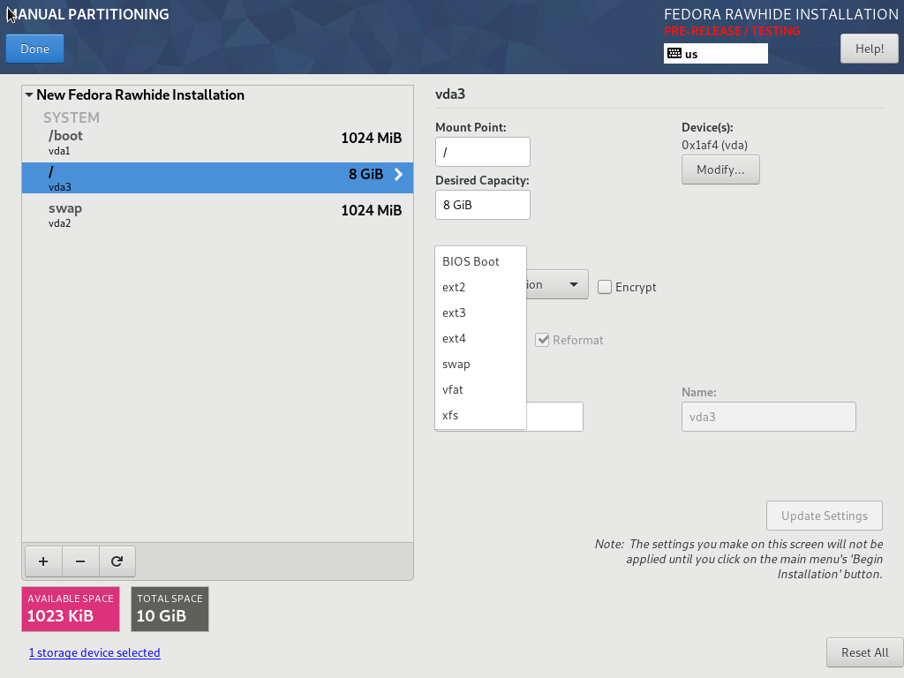Click the 1024 MiB size of /boot
Viewport: 904px width, 678px height.
(x=372, y=138)
